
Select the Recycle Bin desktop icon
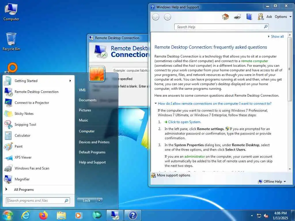click(11, 42)
